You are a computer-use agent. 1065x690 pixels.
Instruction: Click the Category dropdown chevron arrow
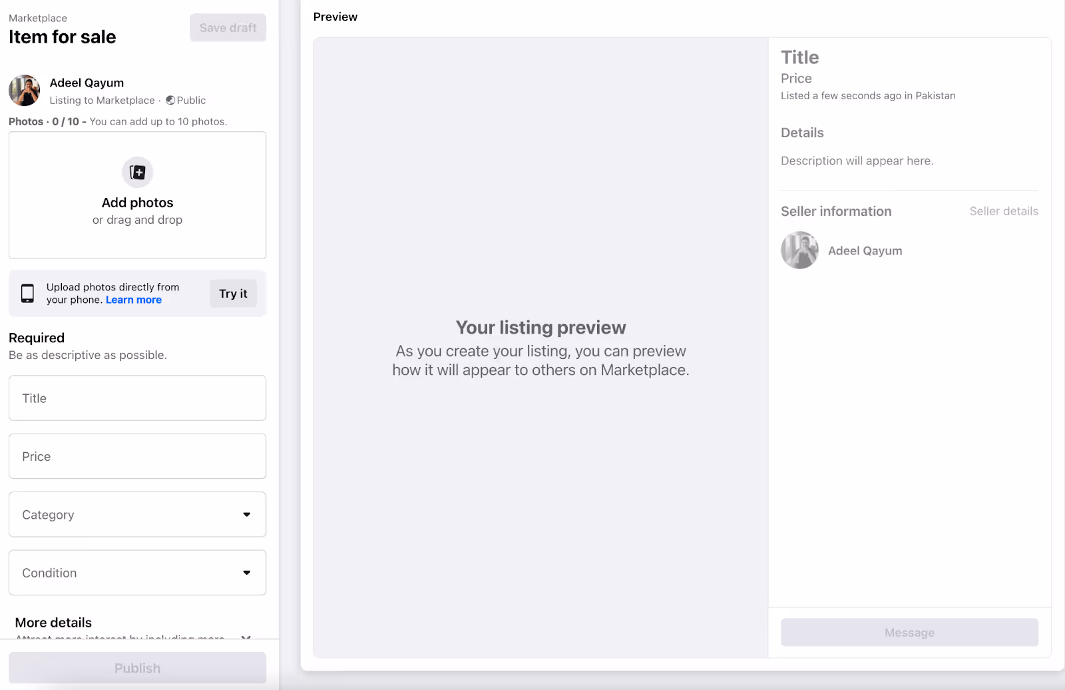[247, 514]
